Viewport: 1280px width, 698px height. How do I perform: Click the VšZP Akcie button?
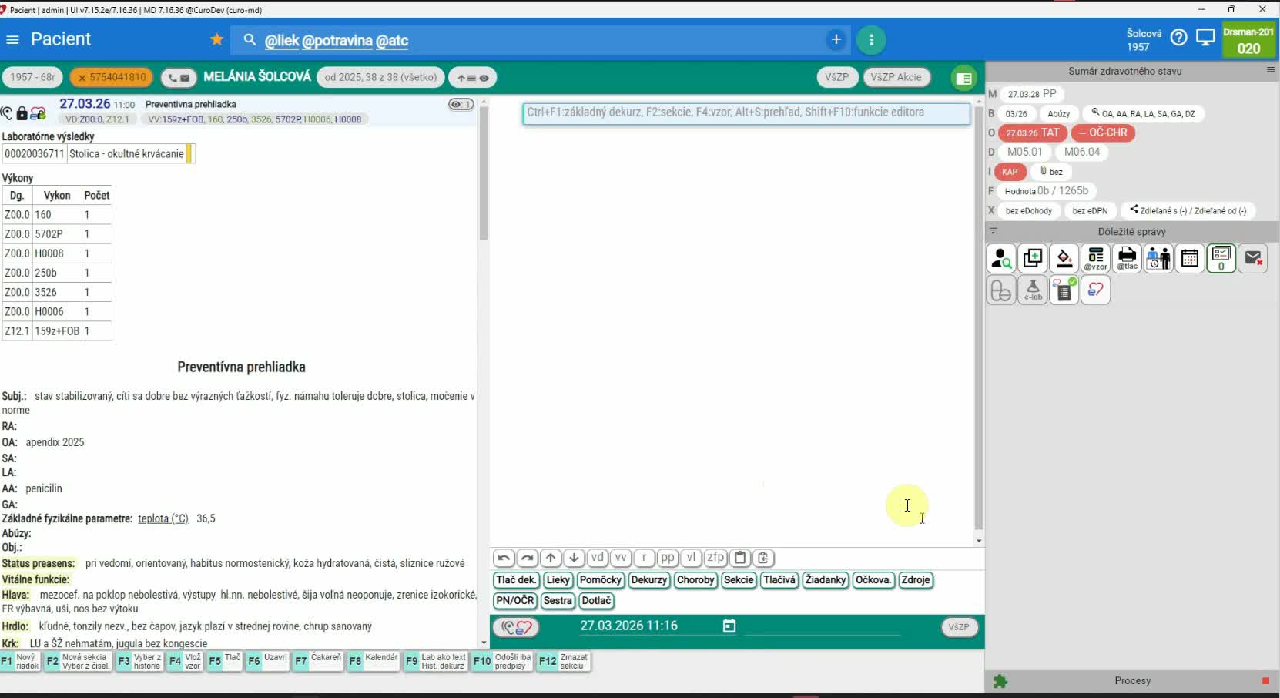click(896, 77)
